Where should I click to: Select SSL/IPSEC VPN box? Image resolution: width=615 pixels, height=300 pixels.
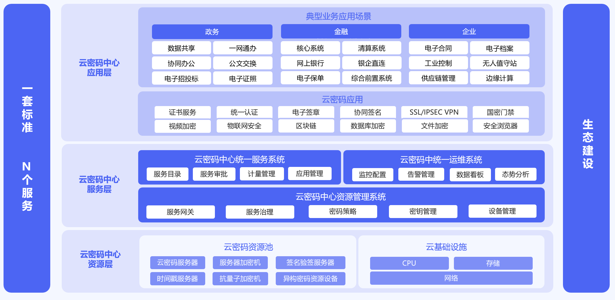tap(434, 112)
